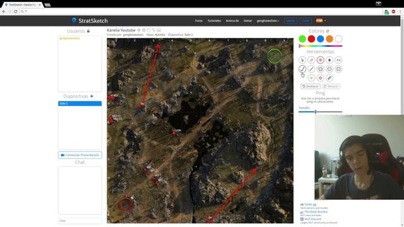Click the Crear button in navbar
The width and height of the screenshot is (404, 227).
306,21
